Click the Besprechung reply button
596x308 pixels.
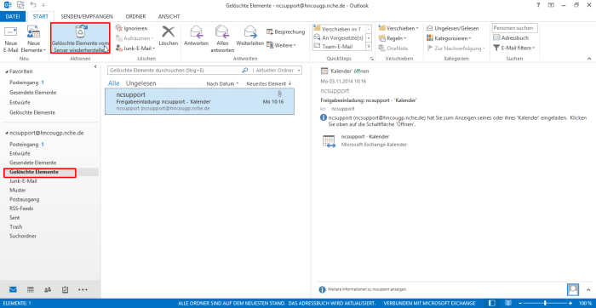pos(286,31)
